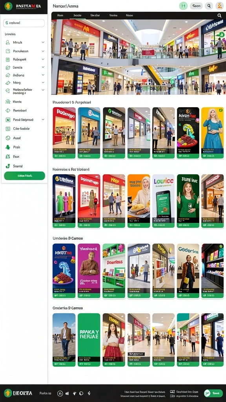Expand the Pornuleson sidebar chevron
The width and height of the screenshot is (226, 402).
click(x=43, y=51)
